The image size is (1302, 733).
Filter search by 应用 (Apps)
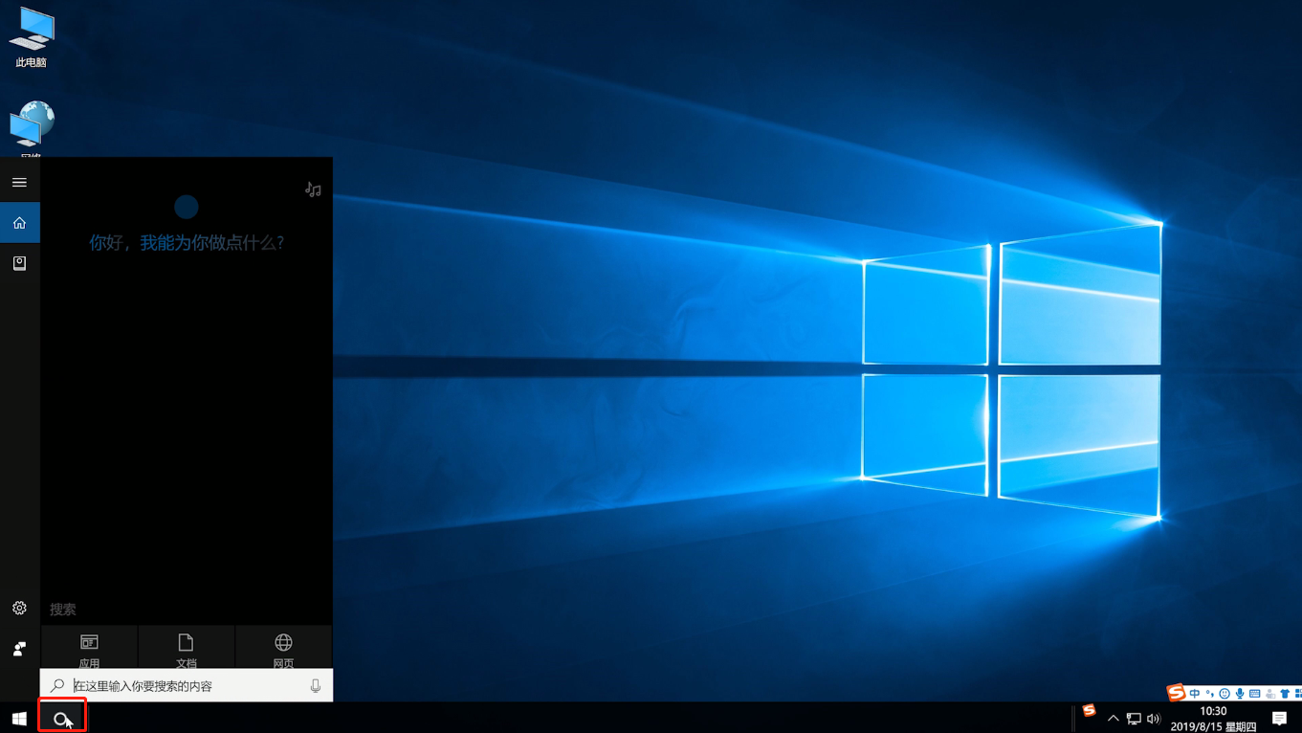click(89, 649)
